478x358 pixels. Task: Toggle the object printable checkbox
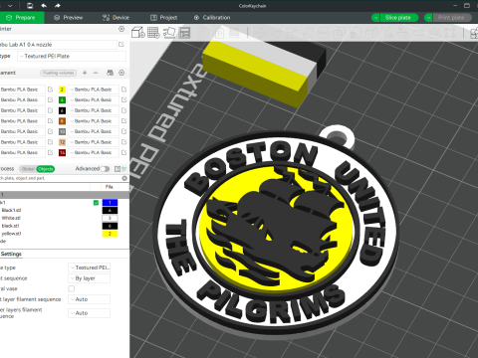pos(96,203)
